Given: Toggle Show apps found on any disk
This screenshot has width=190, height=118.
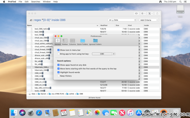Looking at the screenshot, I should click(58, 65).
